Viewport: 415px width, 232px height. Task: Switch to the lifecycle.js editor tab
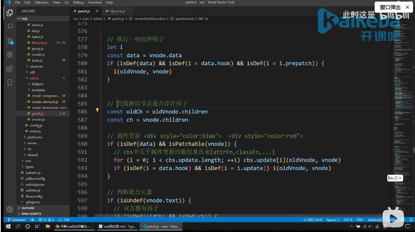[x=118, y=11]
